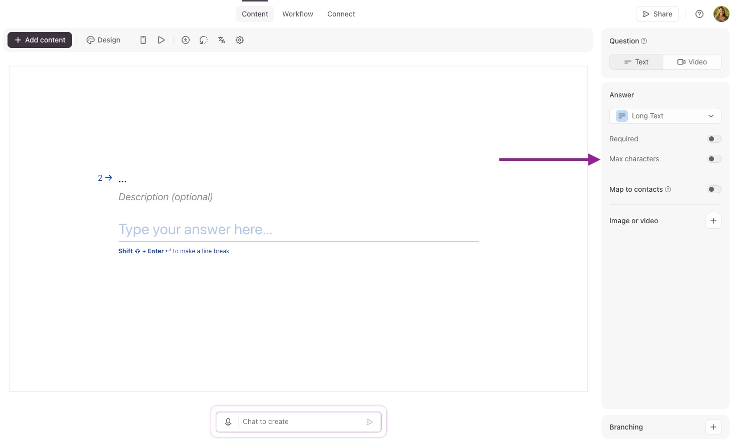Open the Design panel

104,40
